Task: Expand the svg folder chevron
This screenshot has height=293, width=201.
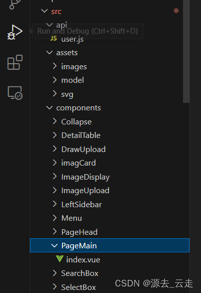Action: tap(54, 93)
